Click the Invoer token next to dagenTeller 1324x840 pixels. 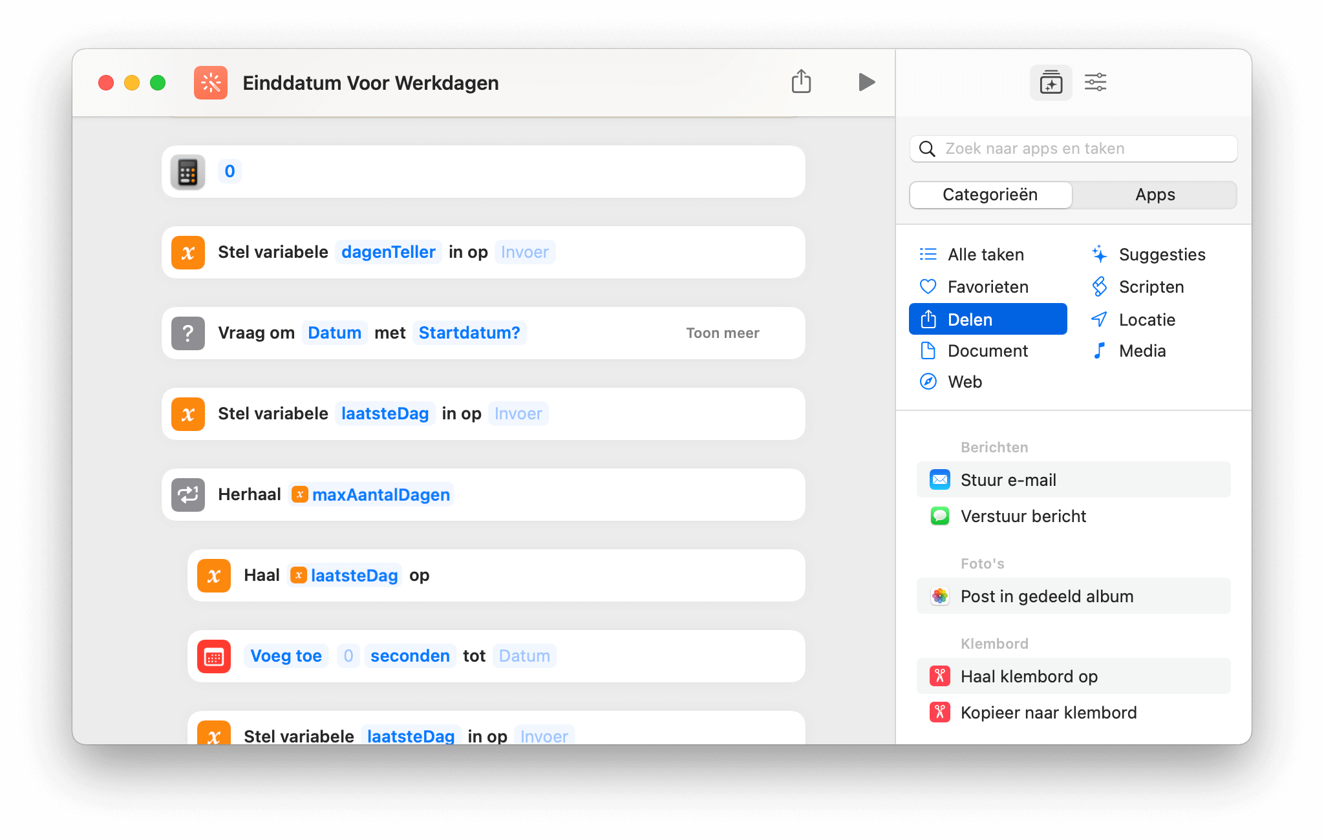click(524, 252)
